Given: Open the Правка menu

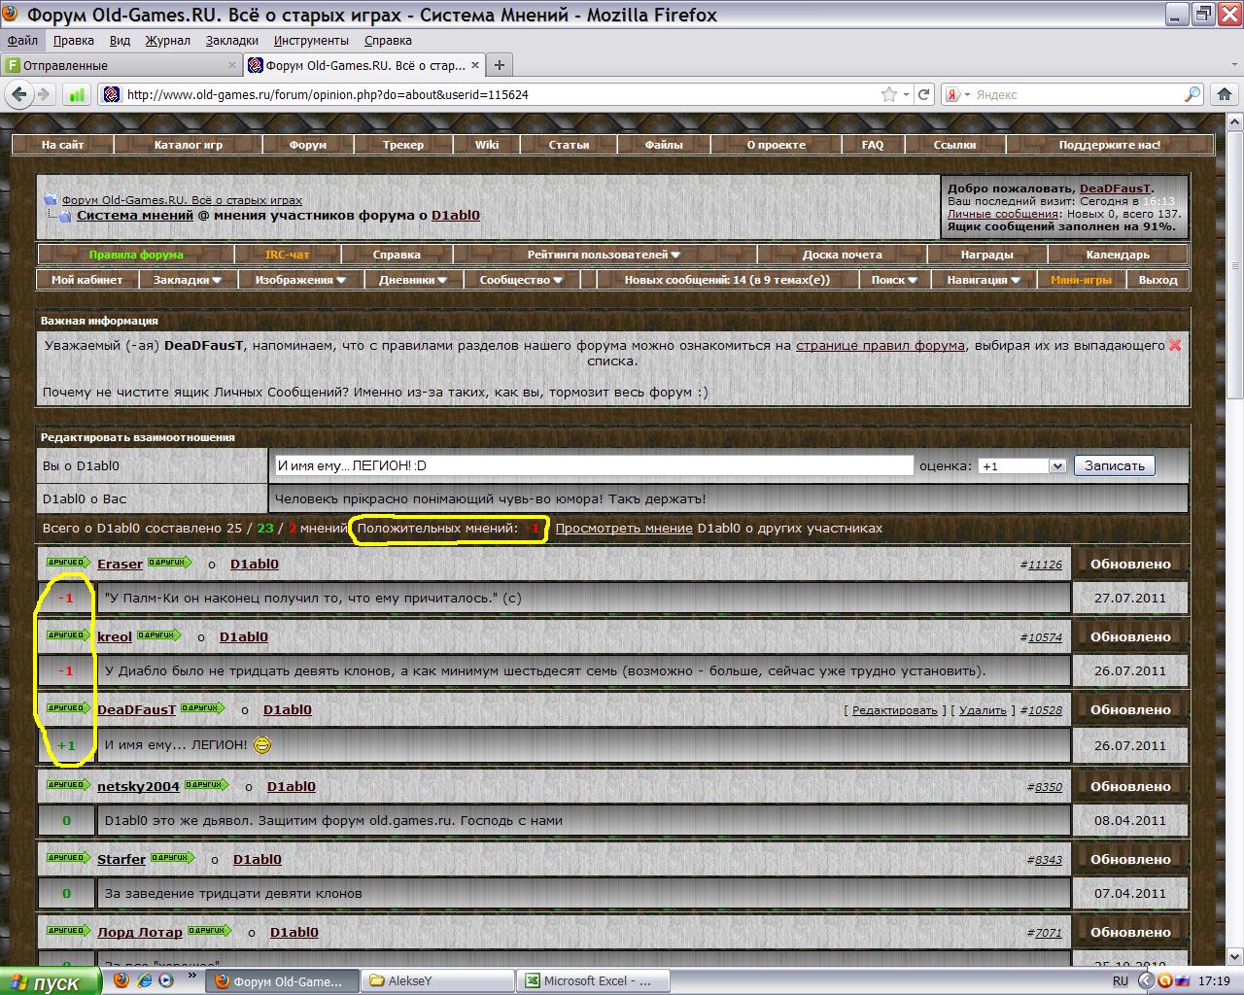Looking at the screenshot, I should [74, 41].
